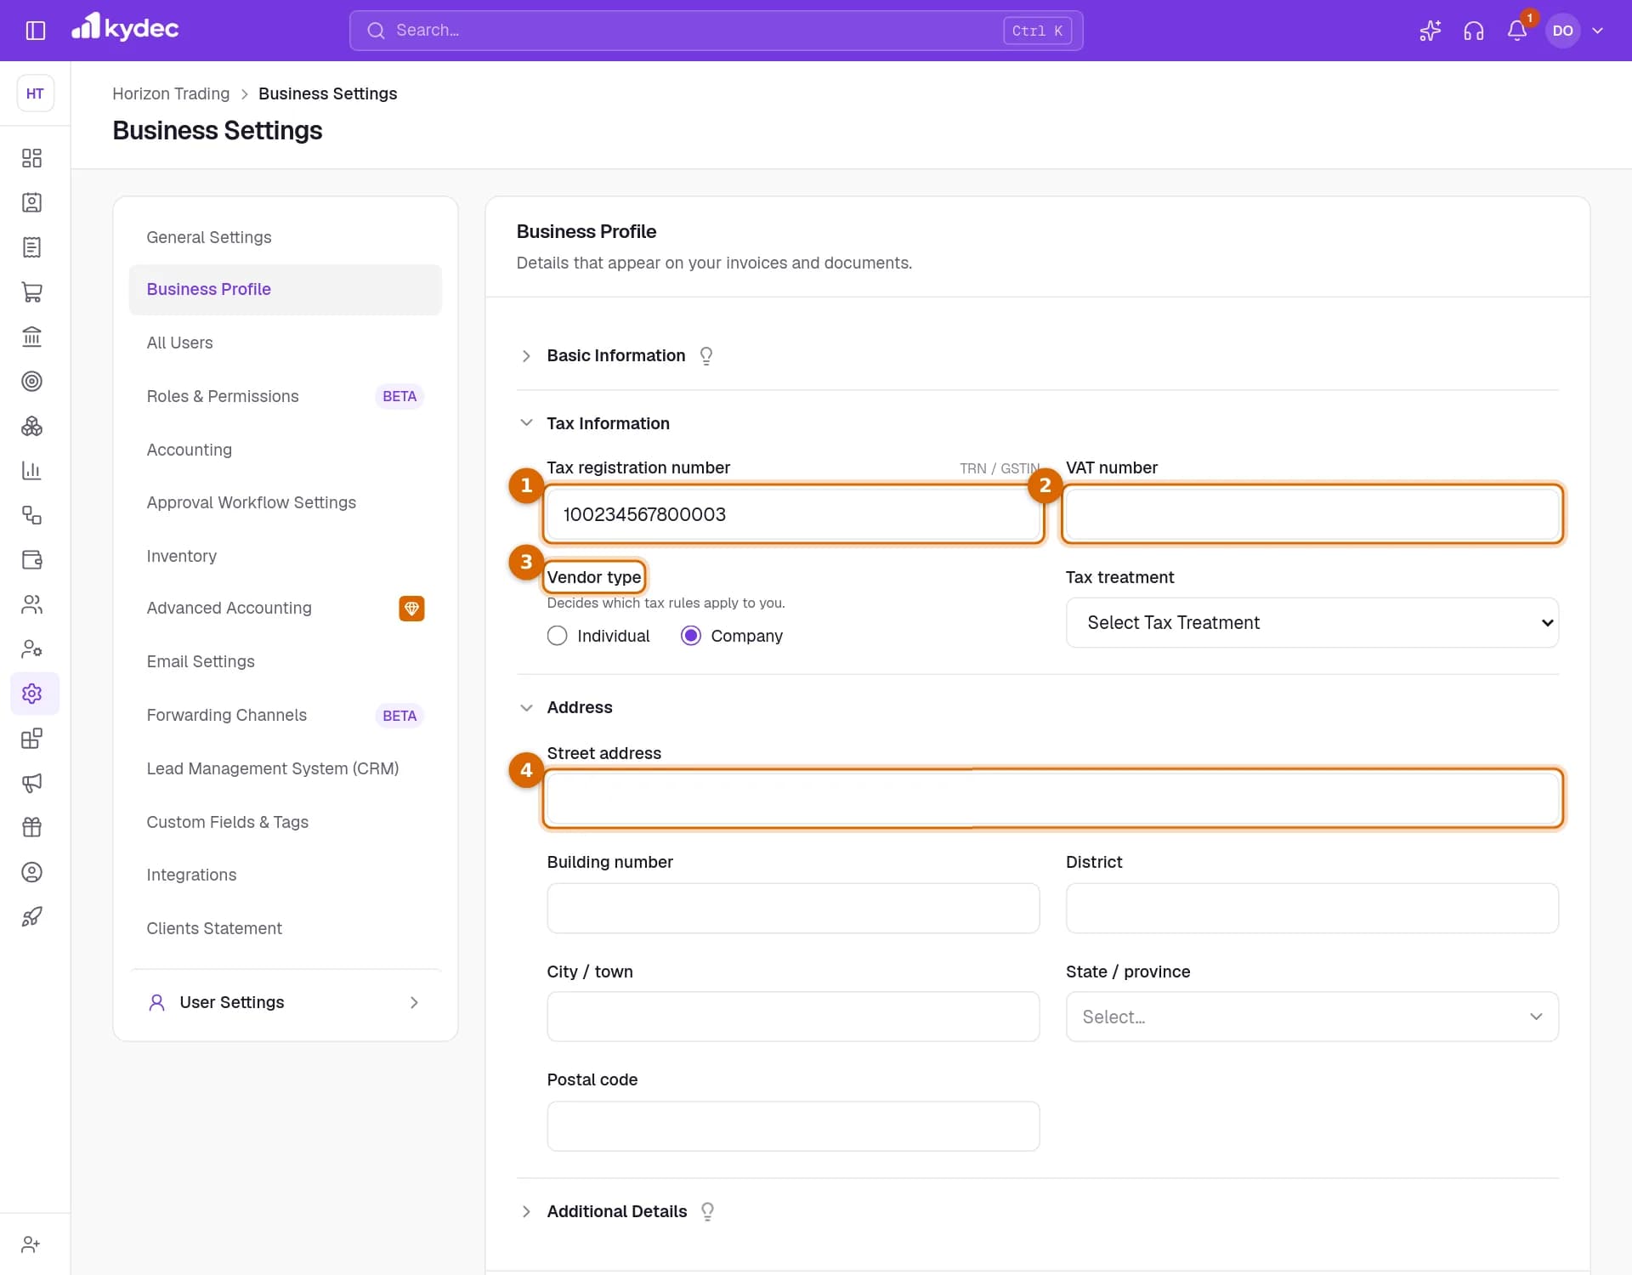Screen dimensions: 1632x1275
Task: Open the DO account menu chevron
Action: (x=1597, y=31)
